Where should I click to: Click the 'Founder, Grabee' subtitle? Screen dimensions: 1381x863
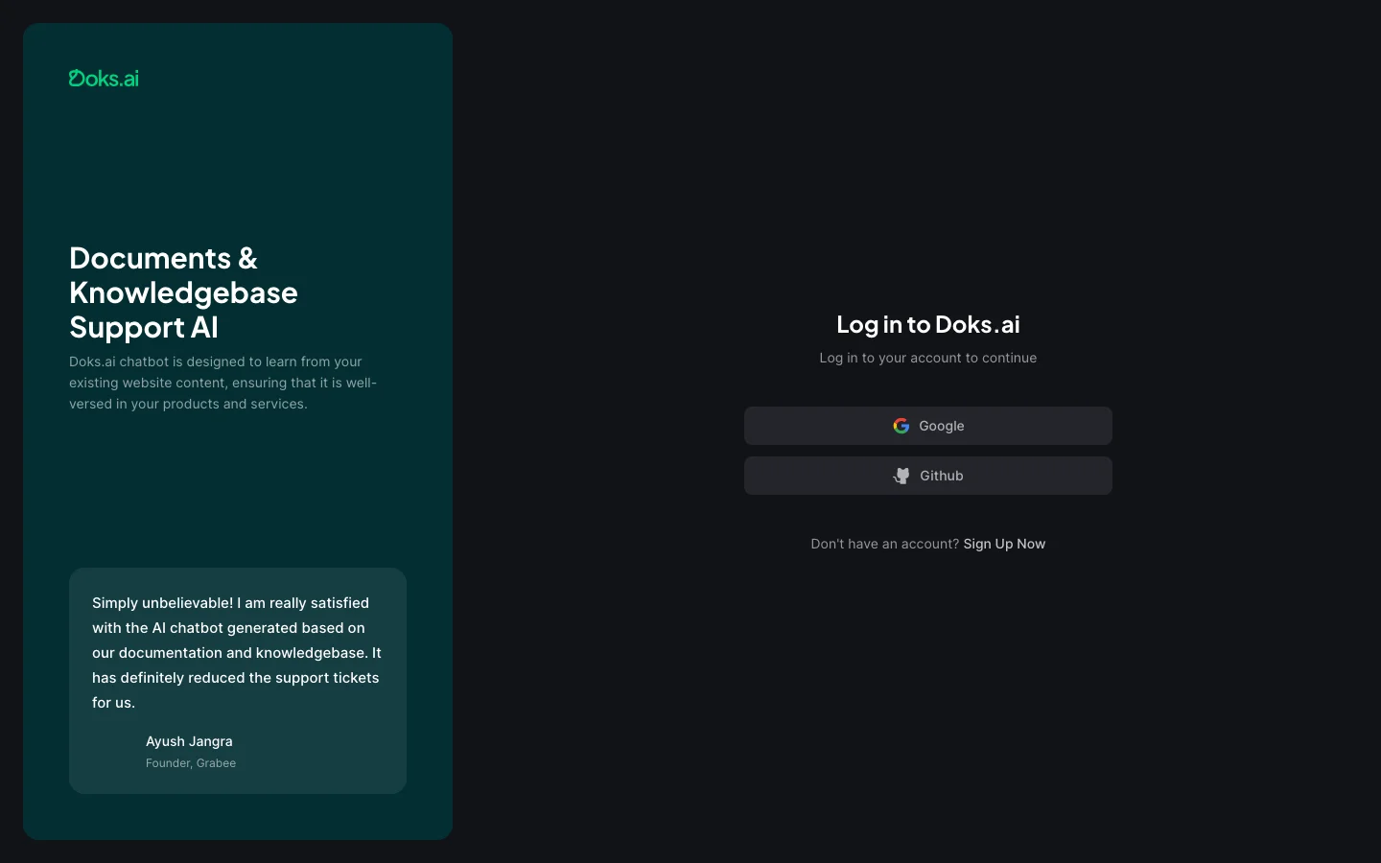[191, 763]
